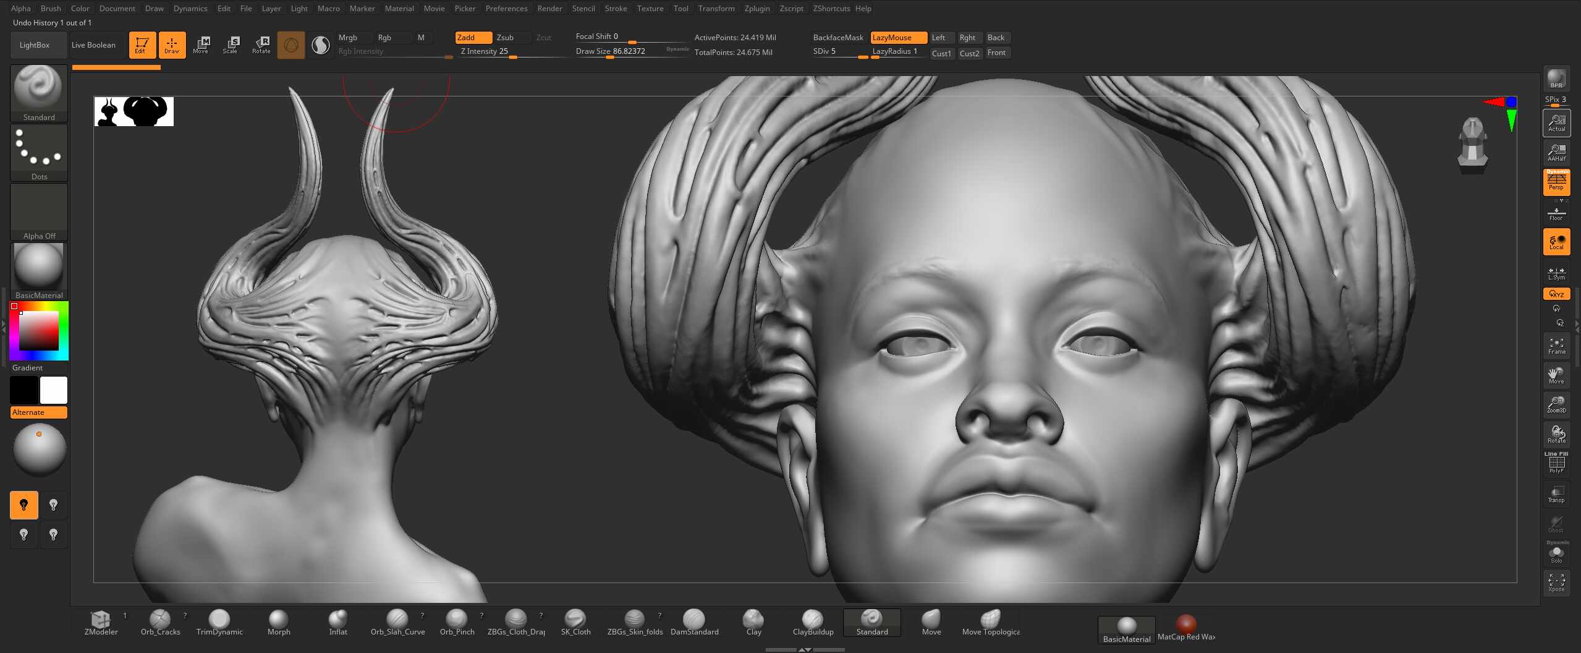This screenshot has width=1581, height=653.
Task: Select the black main color swatch
Action: tap(24, 390)
